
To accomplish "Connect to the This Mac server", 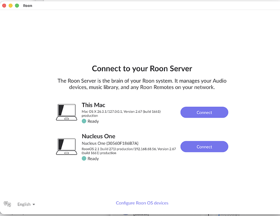I will tap(204, 112).
